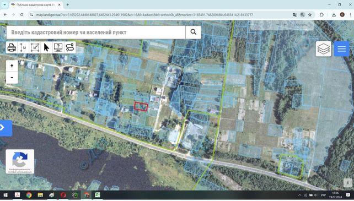354x201 pixels.
Task: Select the red outlined land parcel
Action: point(141,106)
